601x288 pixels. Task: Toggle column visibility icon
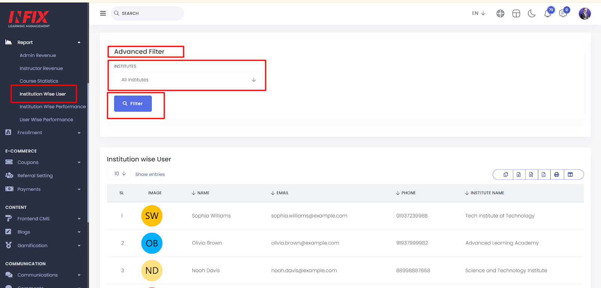point(570,174)
